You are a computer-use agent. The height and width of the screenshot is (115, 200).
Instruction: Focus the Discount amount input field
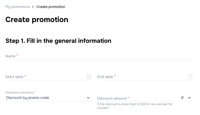click(136, 98)
